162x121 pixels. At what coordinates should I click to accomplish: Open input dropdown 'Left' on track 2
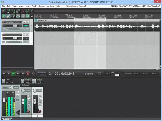pos(14,42)
